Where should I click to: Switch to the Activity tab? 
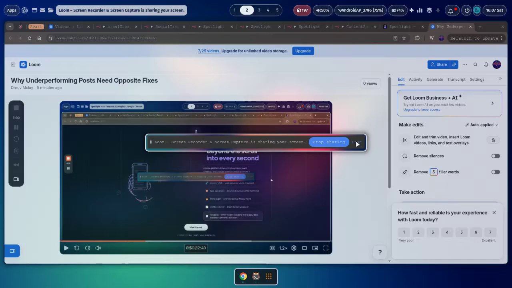416,79
